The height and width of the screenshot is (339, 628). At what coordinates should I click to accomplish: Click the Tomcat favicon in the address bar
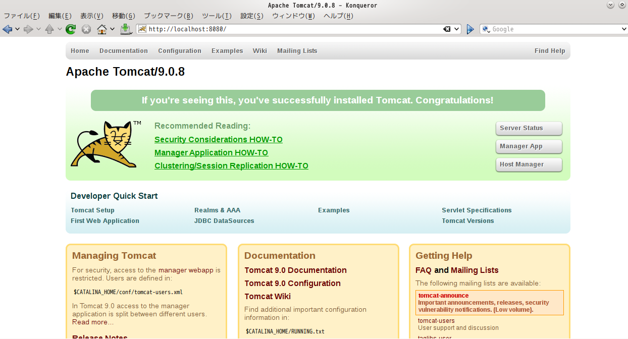142,29
